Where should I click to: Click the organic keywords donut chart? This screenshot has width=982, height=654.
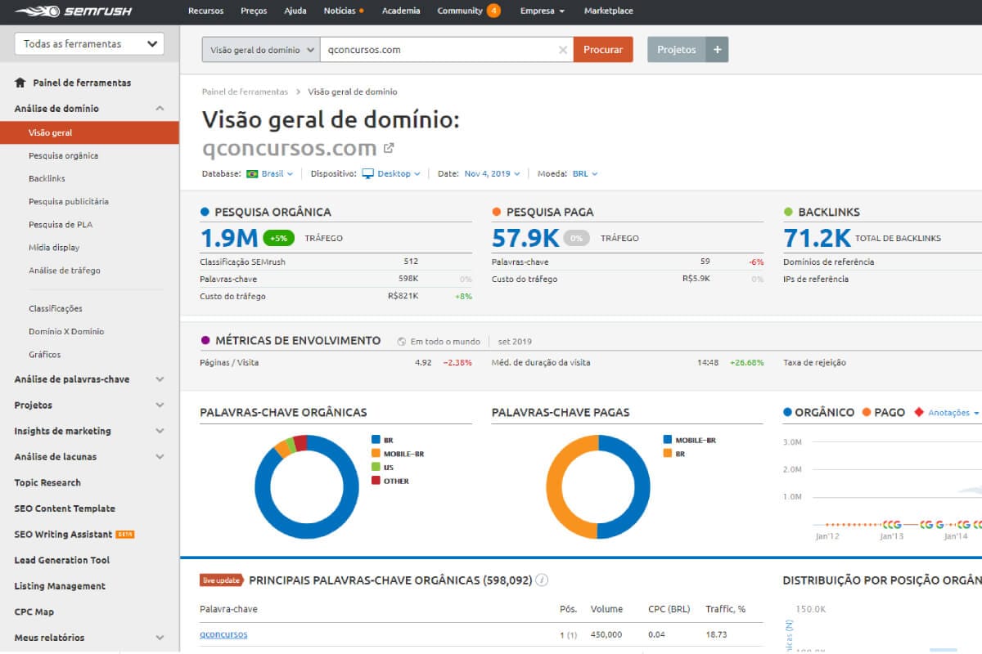(x=307, y=486)
